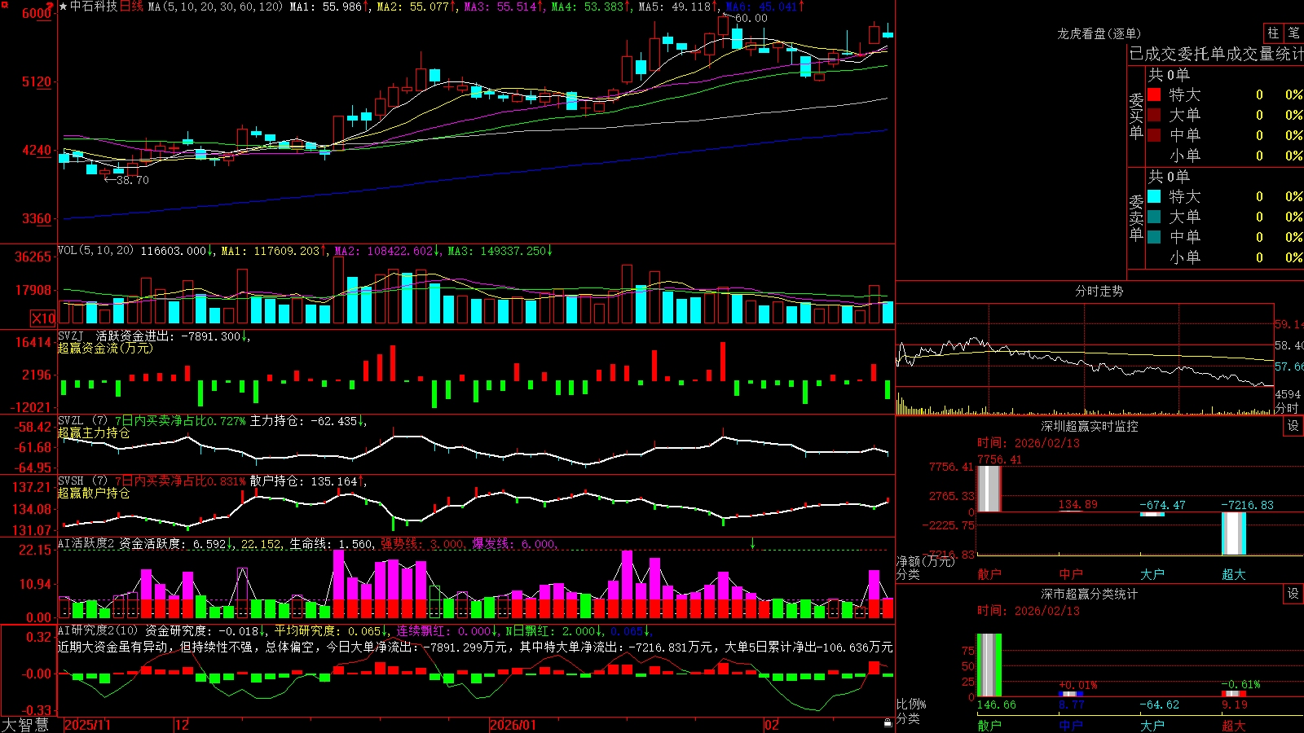The image size is (1304, 733).
Task: Click the 7756.41 散户 net amount bar
Action: click(989, 489)
